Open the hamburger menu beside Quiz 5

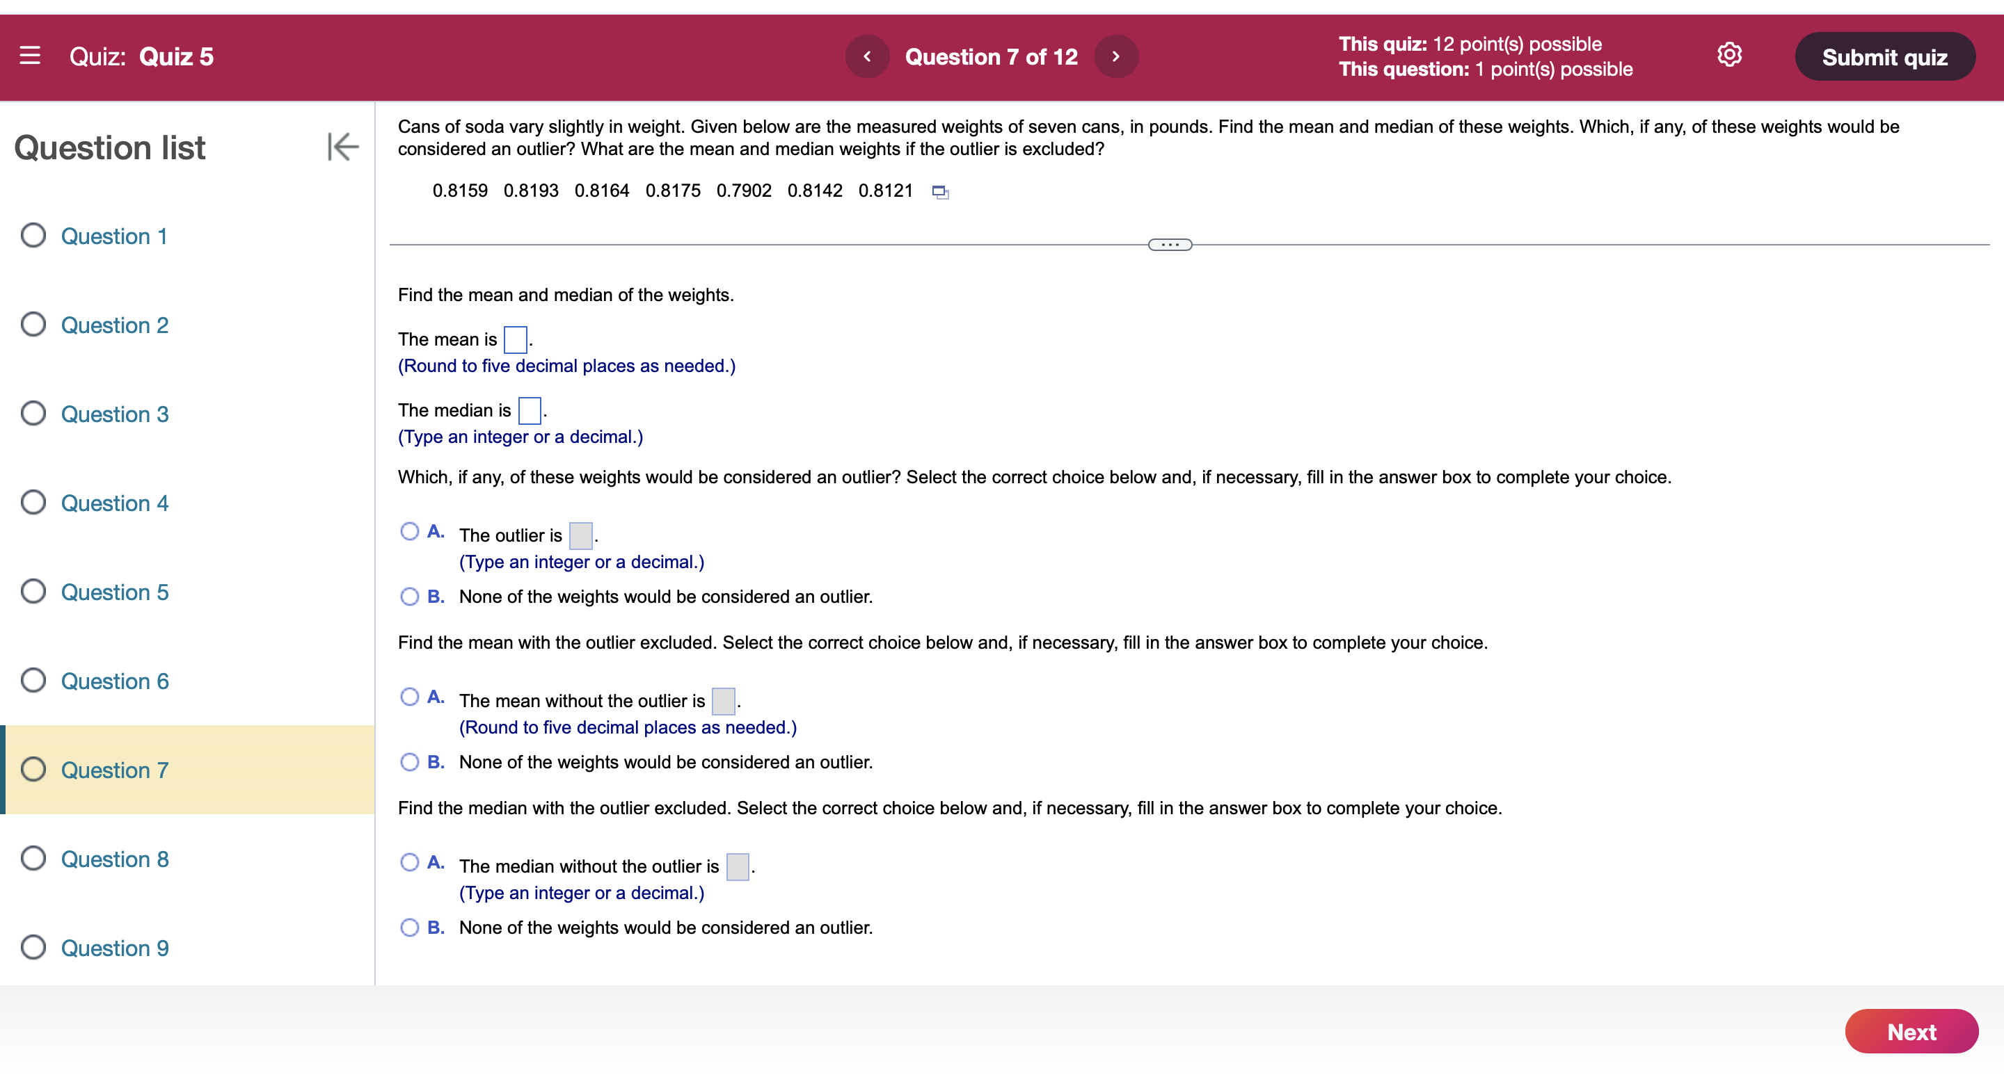pos(31,56)
